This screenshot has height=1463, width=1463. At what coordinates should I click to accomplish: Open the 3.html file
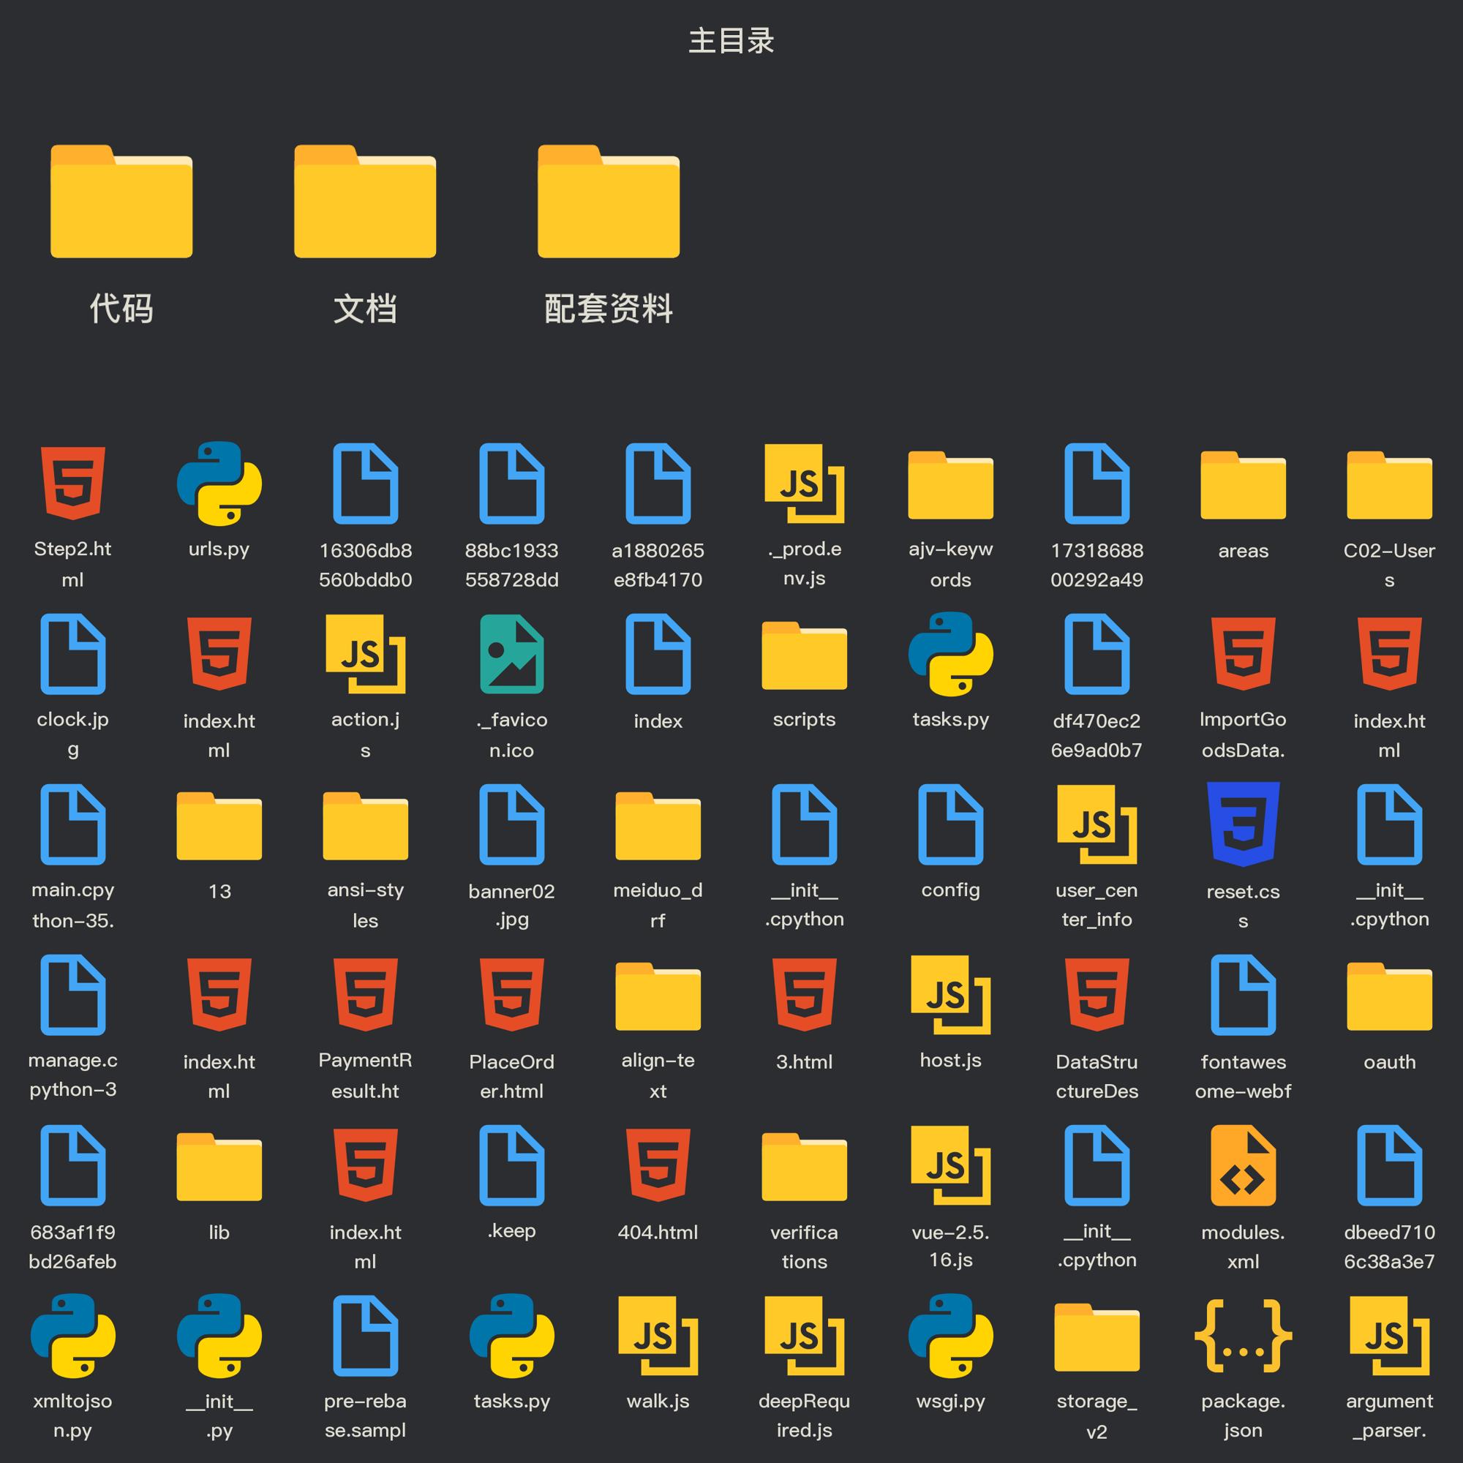[x=804, y=994]
